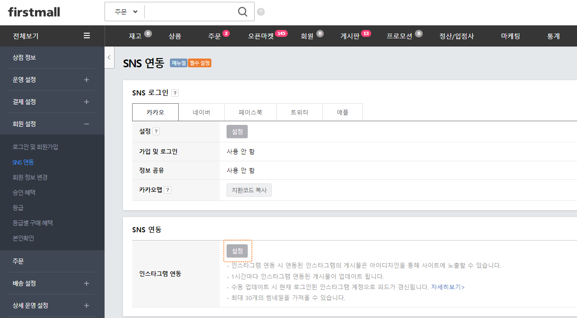Open the 마케팅 top menu
Image resolution: width=577 pixels, height=318 pixels.
(x=511, y=36)
